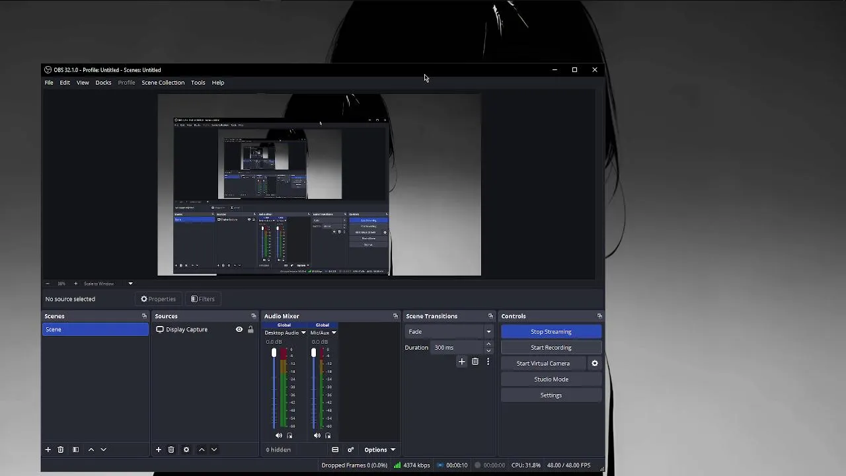Toggle Mic/Aux monitoring headphone icon

[x=328, y=435]
